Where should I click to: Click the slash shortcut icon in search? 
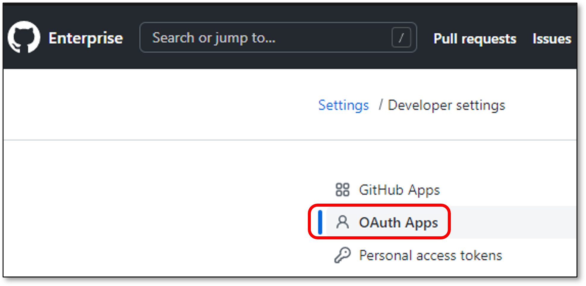click(401, 38)
